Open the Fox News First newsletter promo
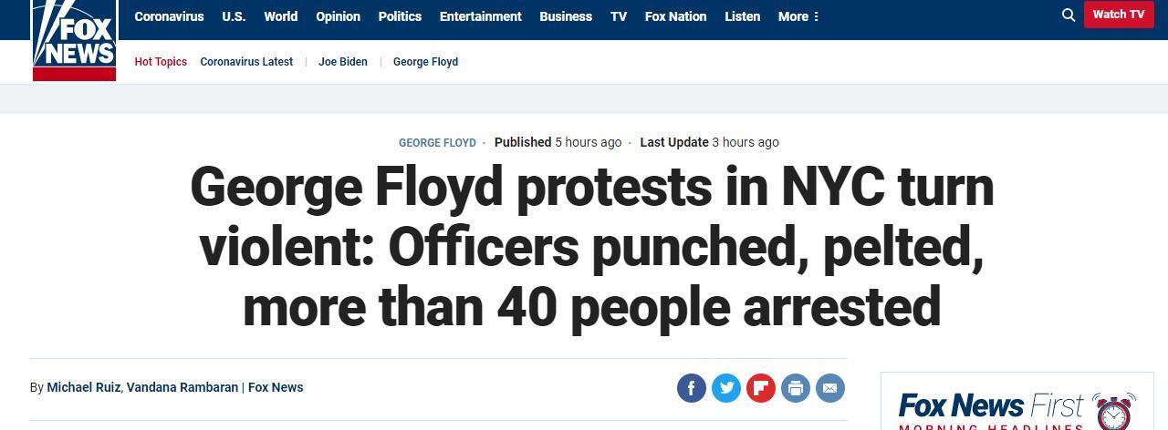1168x430 pixels. (1017, 405)
